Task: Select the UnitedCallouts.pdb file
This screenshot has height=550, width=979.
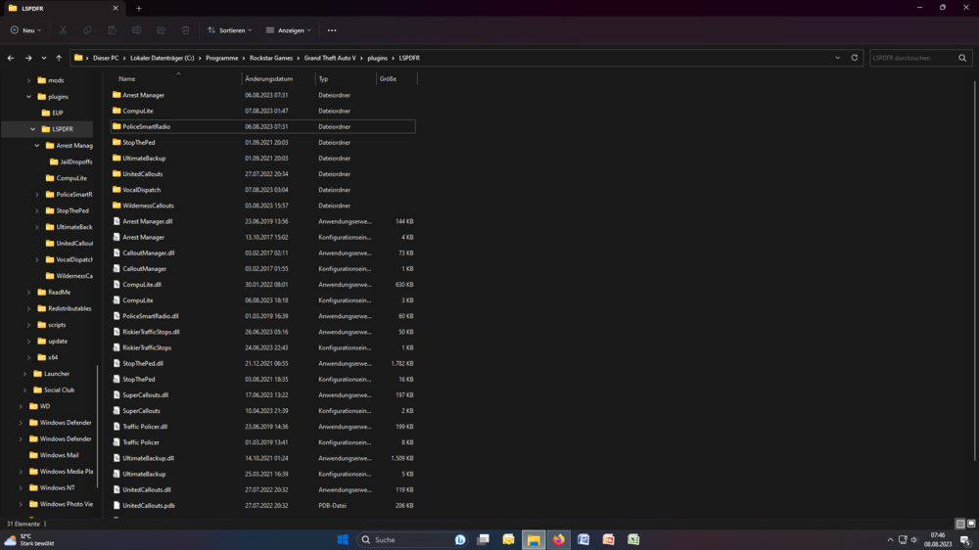Action: point(262,506)
